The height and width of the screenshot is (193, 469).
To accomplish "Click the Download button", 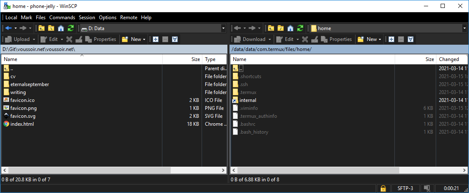I will (250, 39).
